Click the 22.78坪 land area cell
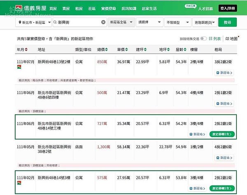247x195 pixels. pyautogui.click(x=165, y=147)
